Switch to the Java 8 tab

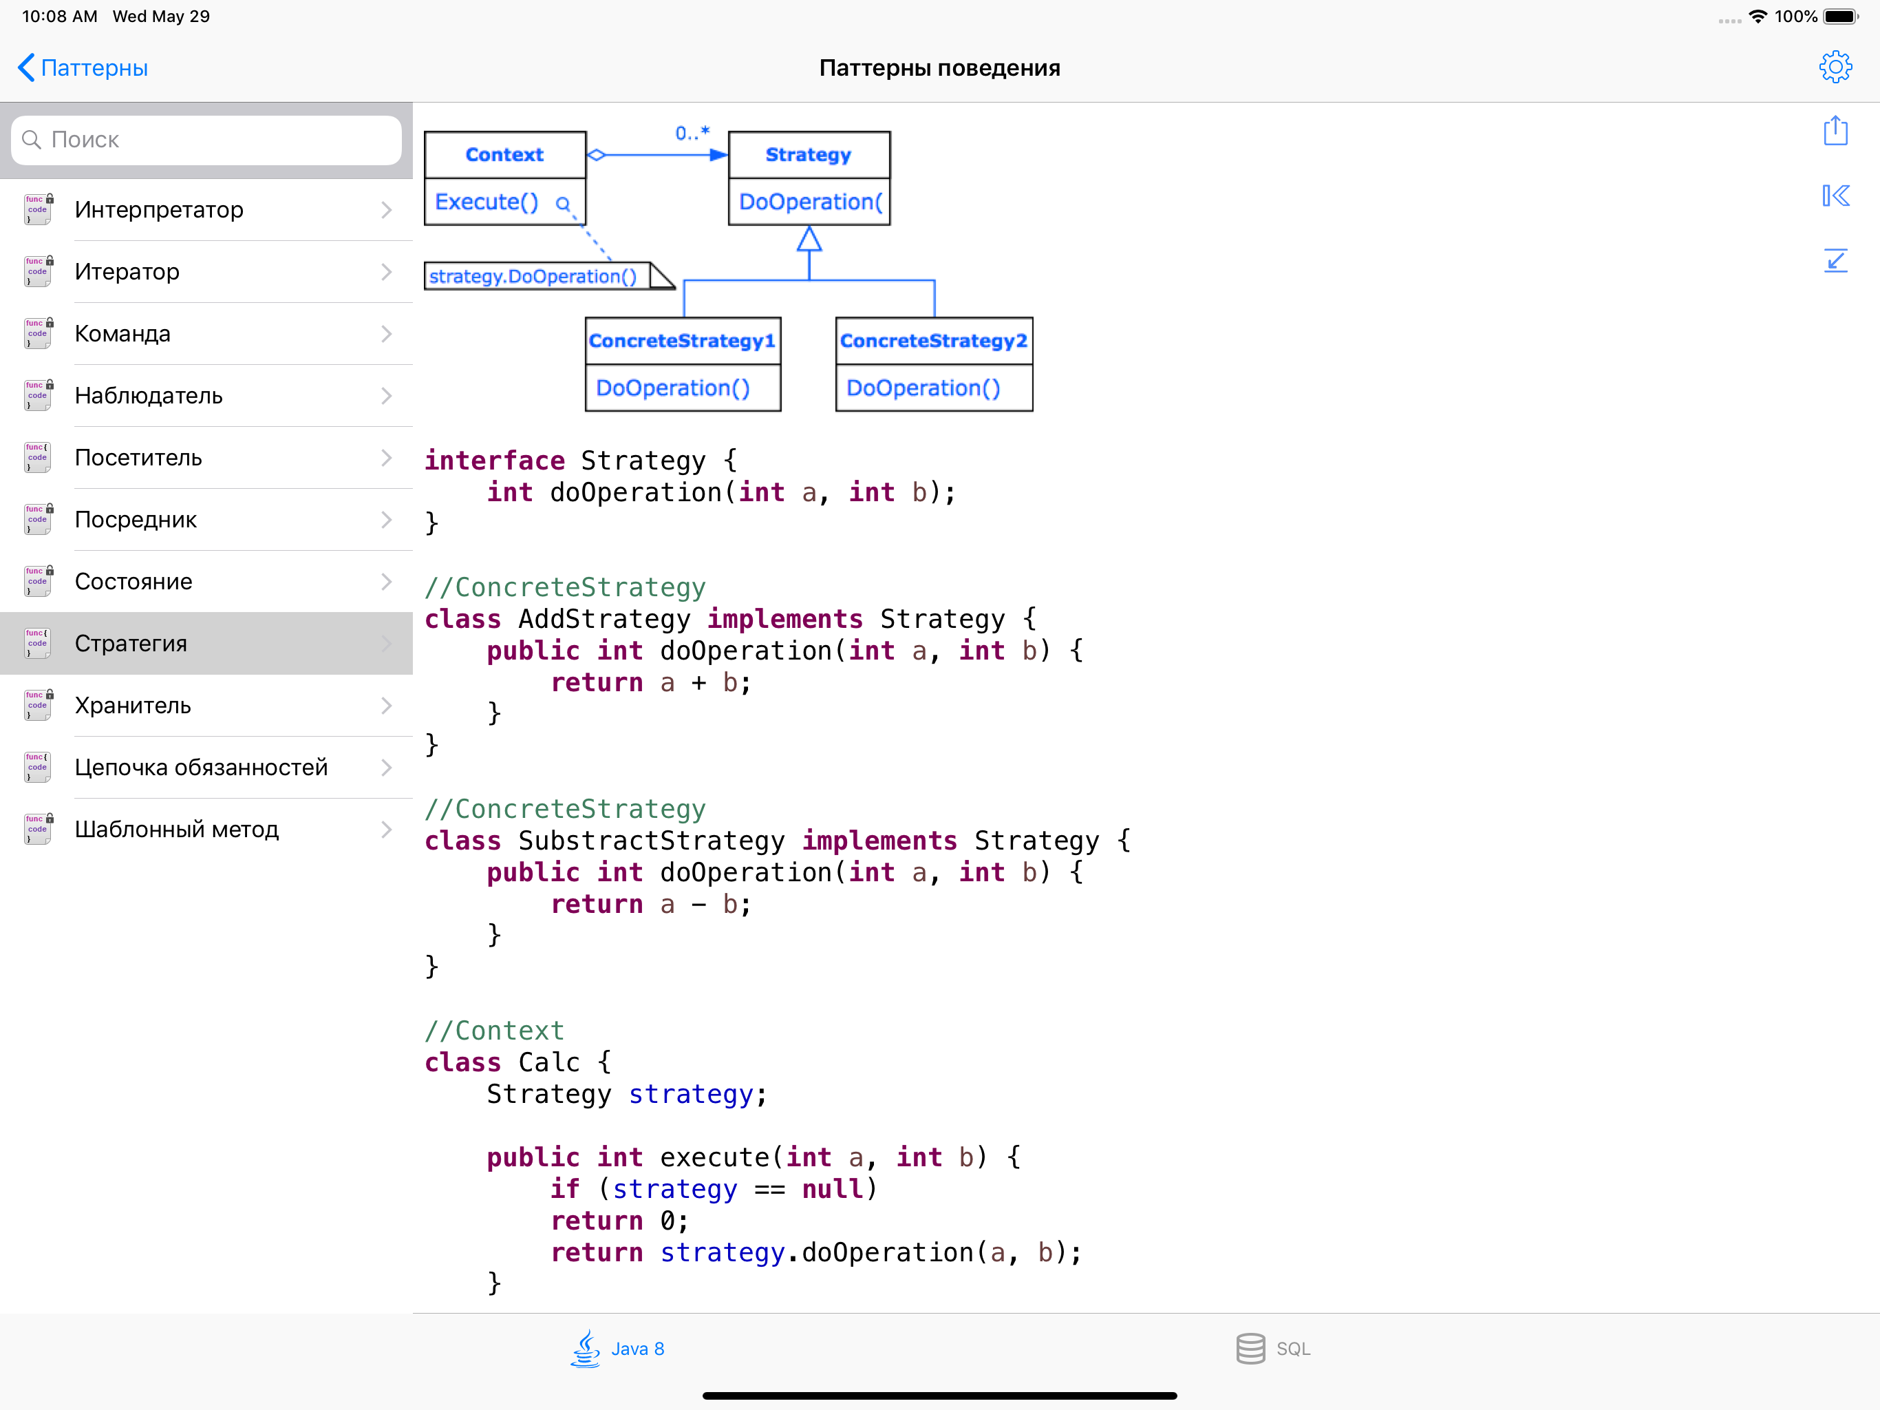[x=637, y=1349]
